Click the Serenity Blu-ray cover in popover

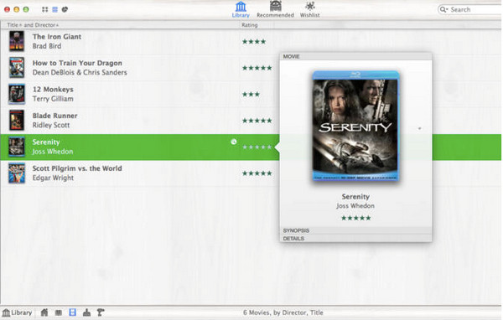tap(355, 126)
